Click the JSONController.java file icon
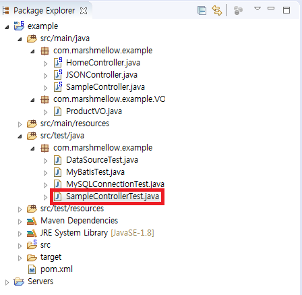 pyautogui.click(x=58, y=74)
